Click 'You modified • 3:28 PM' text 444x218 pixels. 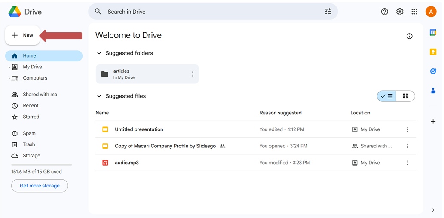tap(285, 163)
